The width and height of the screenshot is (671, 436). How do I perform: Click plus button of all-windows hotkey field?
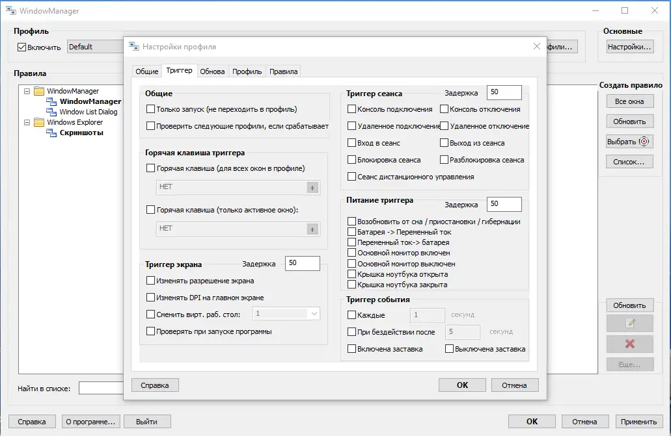coord(312,188)
